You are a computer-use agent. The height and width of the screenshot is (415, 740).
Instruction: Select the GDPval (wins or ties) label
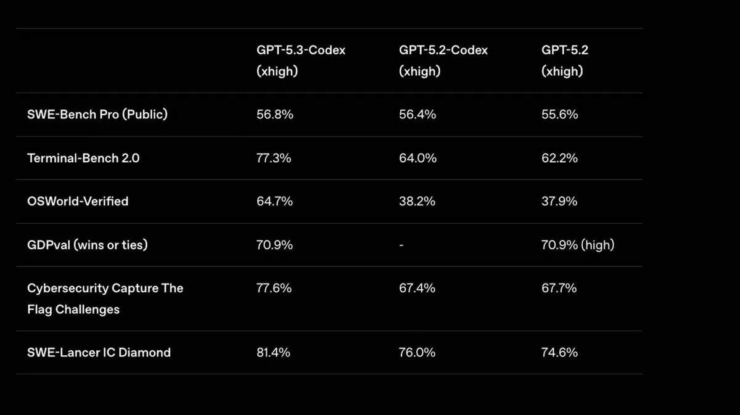[88, 245]
